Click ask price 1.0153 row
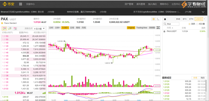 (24, 36)
